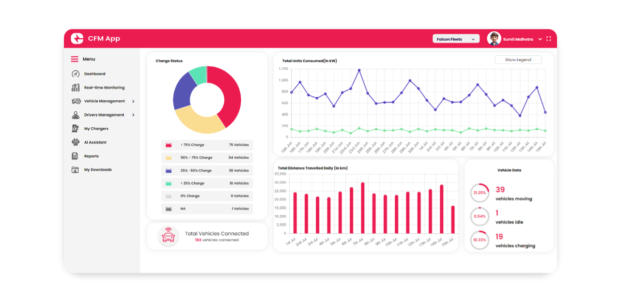This screenshot has height=300, width=620.
Task: Open Real-time Monitoring icon in sidebar
Action: tap(75, 88)
